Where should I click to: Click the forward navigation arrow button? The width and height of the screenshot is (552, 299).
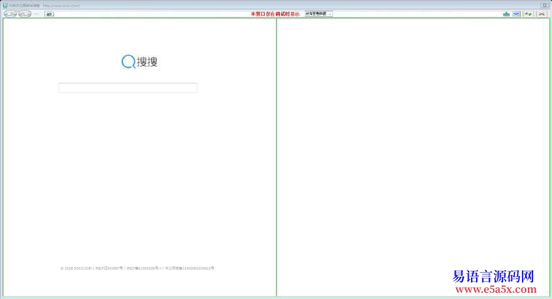pyautogui.click(x=24, y=13)
